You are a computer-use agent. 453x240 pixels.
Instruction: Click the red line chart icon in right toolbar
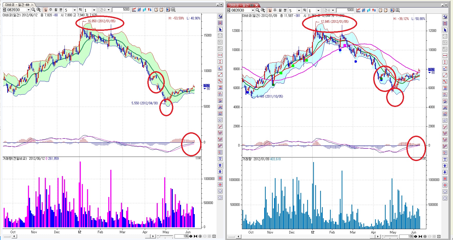click(358, 10)
